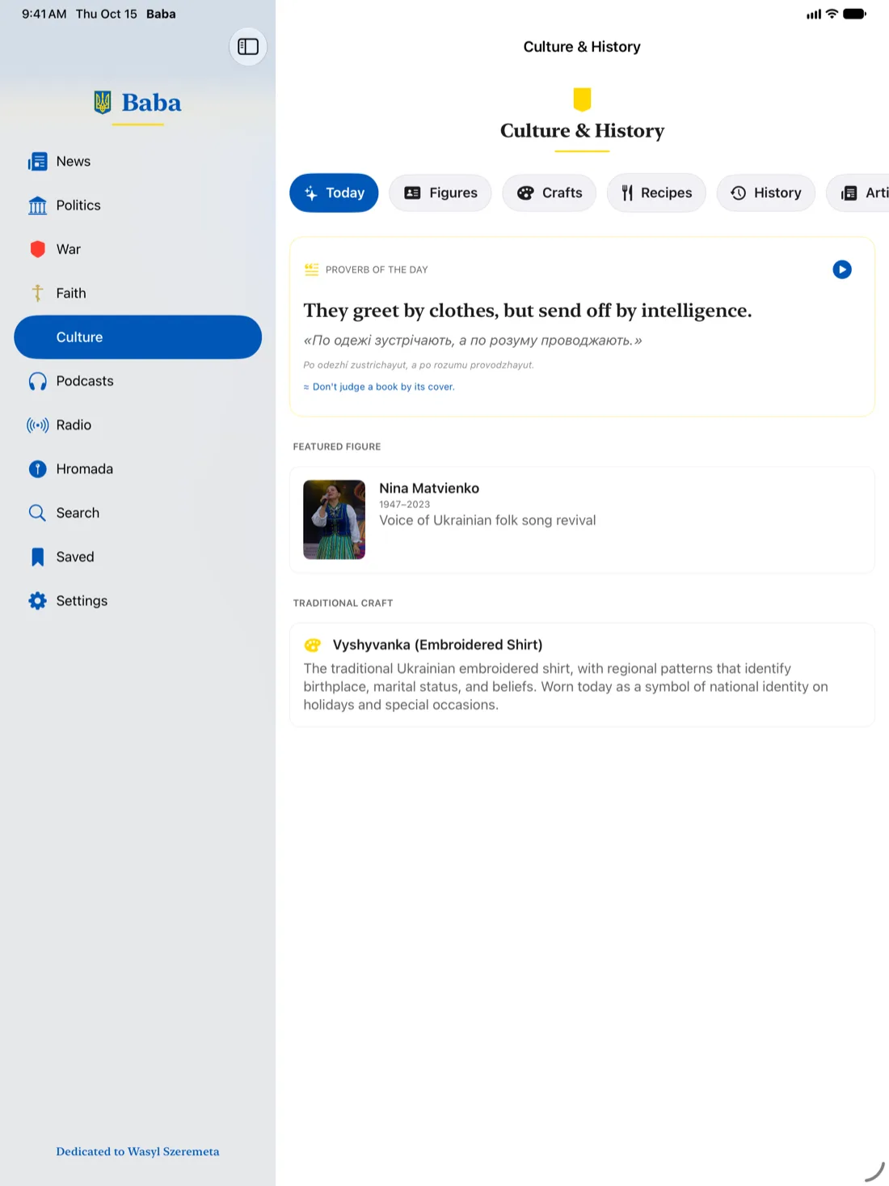Viewport: 889px width, 1186px height.
Task: Click the battery status icon
Action: (x=854, y=14)
